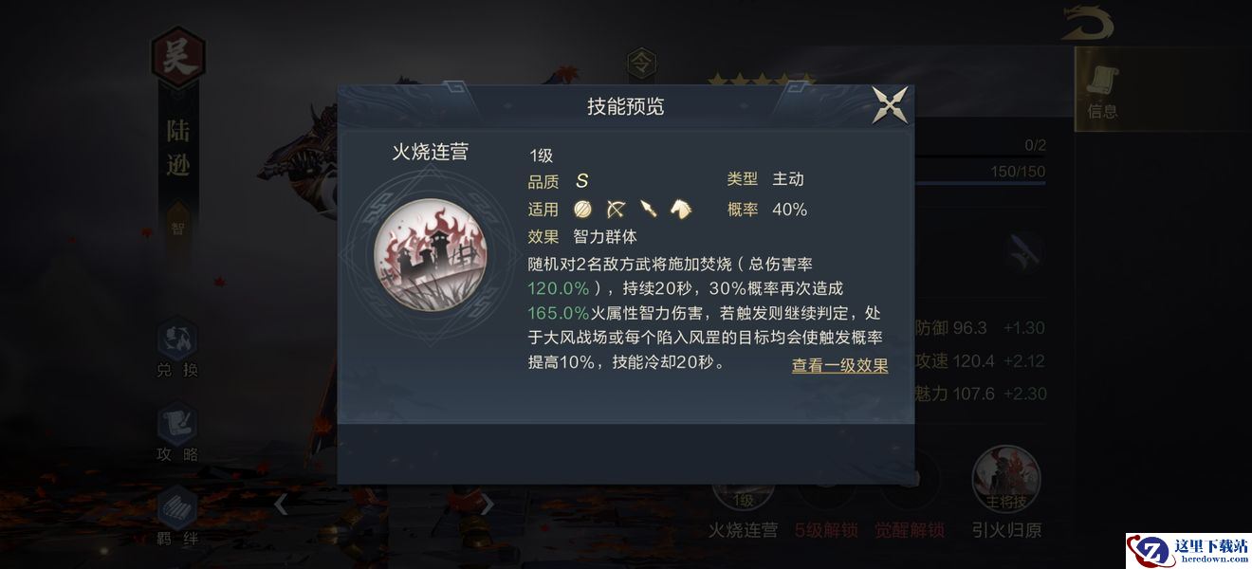Select the 信息 scroll tab

pos(1102,93)
